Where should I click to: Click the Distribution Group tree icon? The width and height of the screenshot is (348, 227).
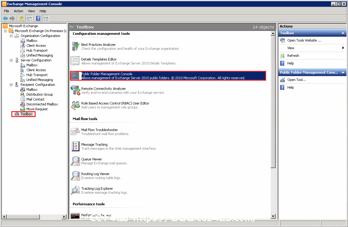(x=23, y=94)
